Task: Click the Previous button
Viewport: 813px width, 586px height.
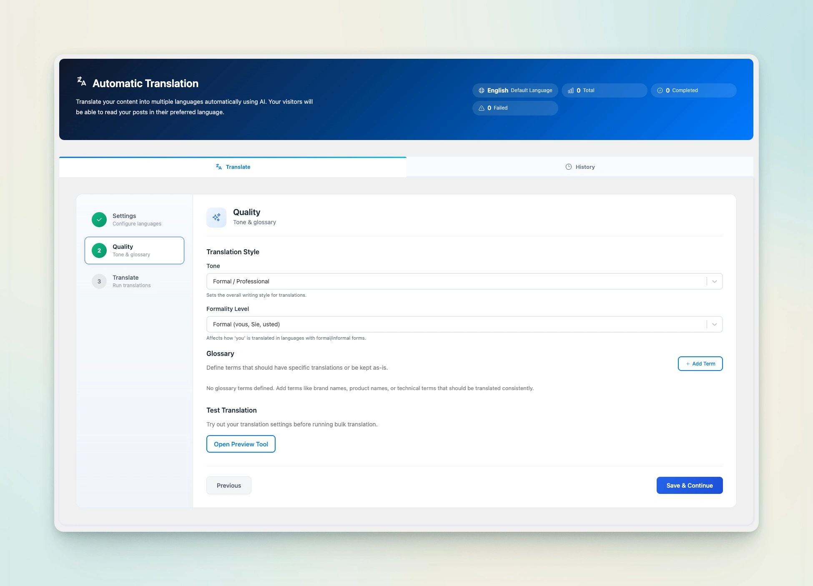Action: click(x=228, y=486)
